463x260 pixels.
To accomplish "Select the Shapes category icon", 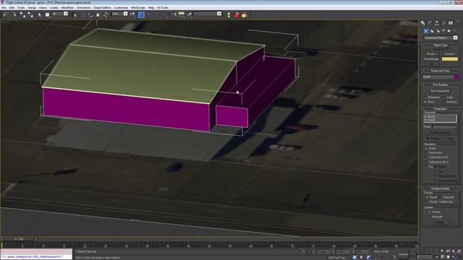I will pos(432,31).
